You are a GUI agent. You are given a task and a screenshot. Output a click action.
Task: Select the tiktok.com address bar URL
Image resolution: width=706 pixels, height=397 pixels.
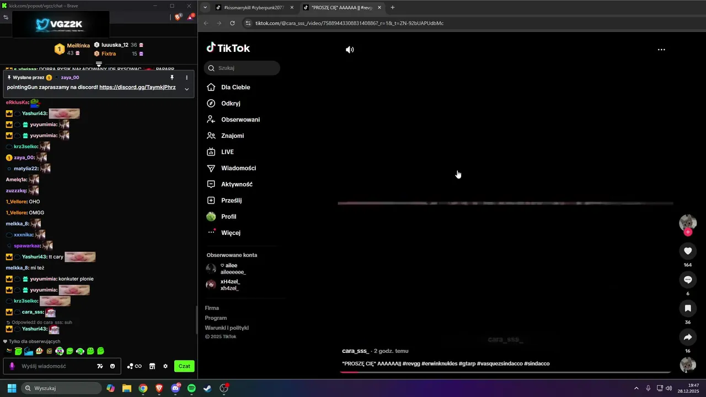click(x=350, y=23)
